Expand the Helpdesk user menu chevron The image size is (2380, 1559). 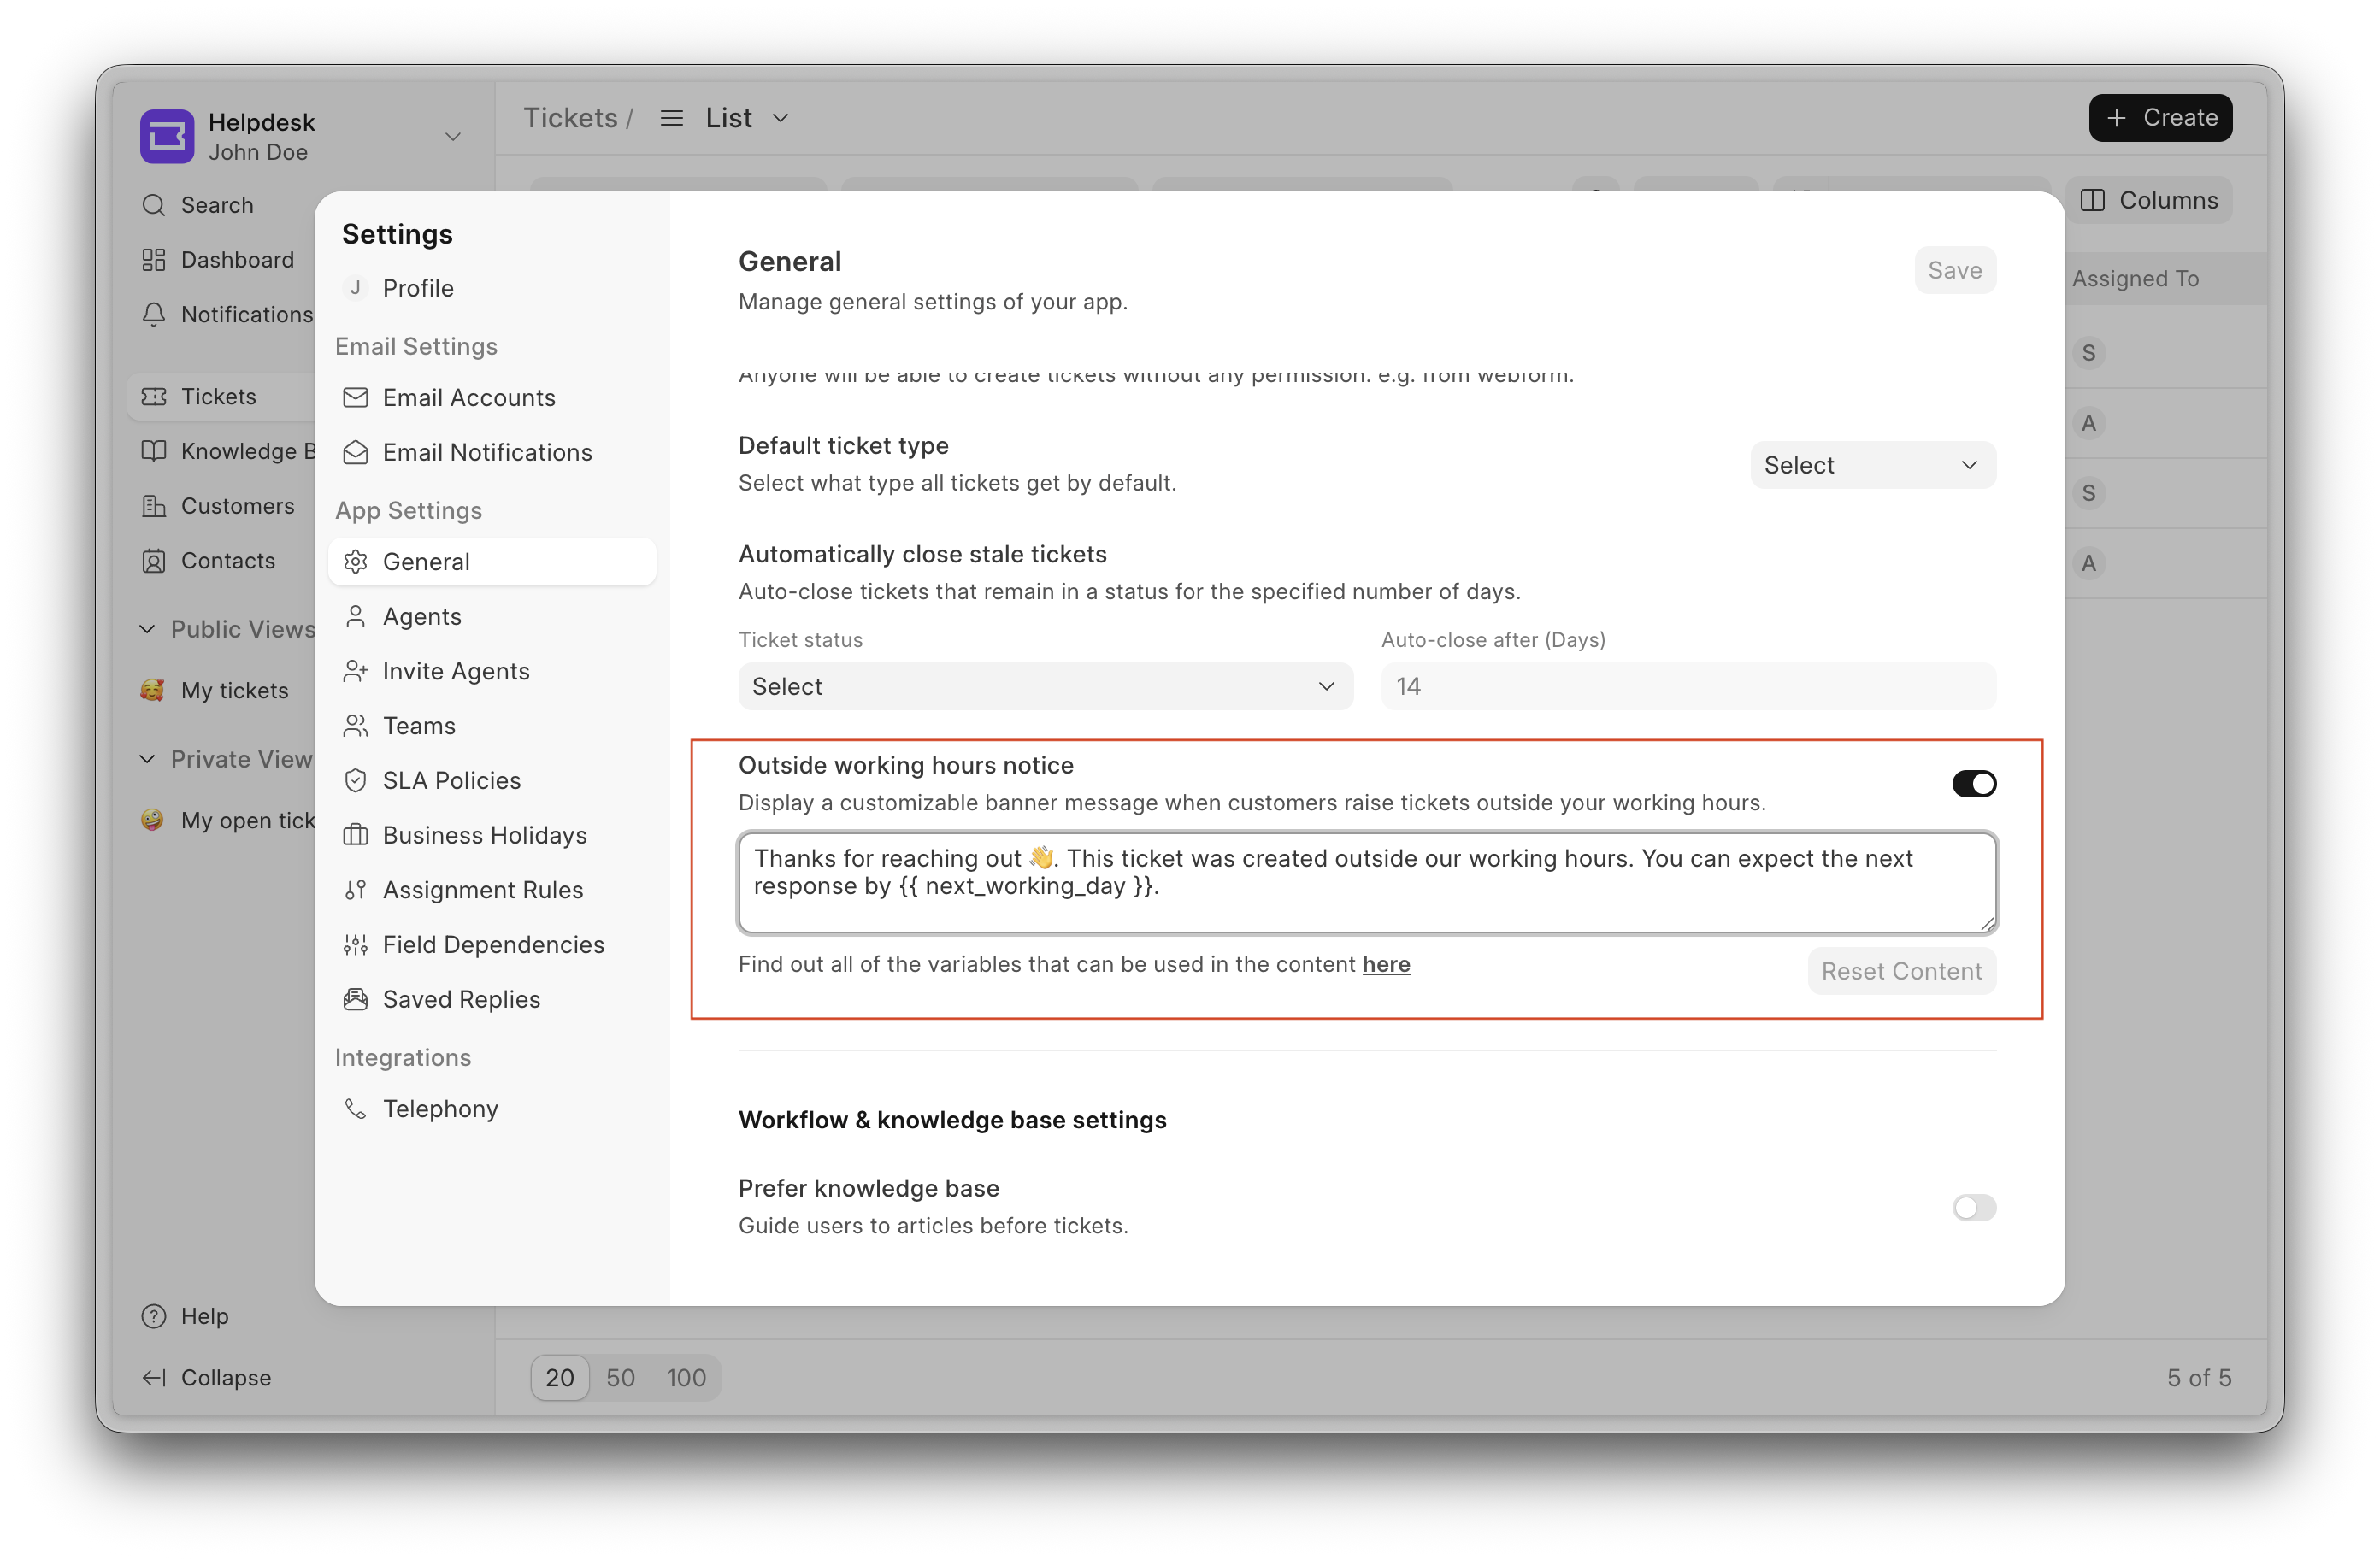(x=453, y=137)
